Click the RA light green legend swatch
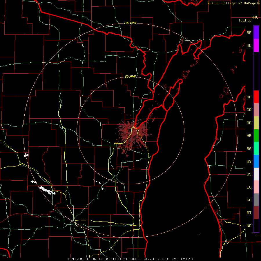 [x=256, y=148]
